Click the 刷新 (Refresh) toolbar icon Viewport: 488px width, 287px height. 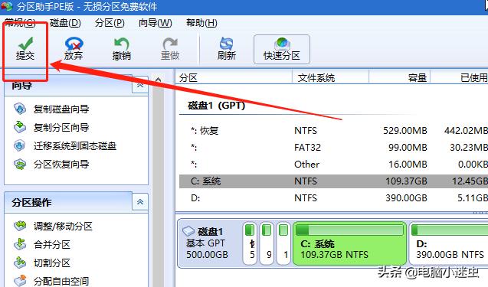click(227, 44)
